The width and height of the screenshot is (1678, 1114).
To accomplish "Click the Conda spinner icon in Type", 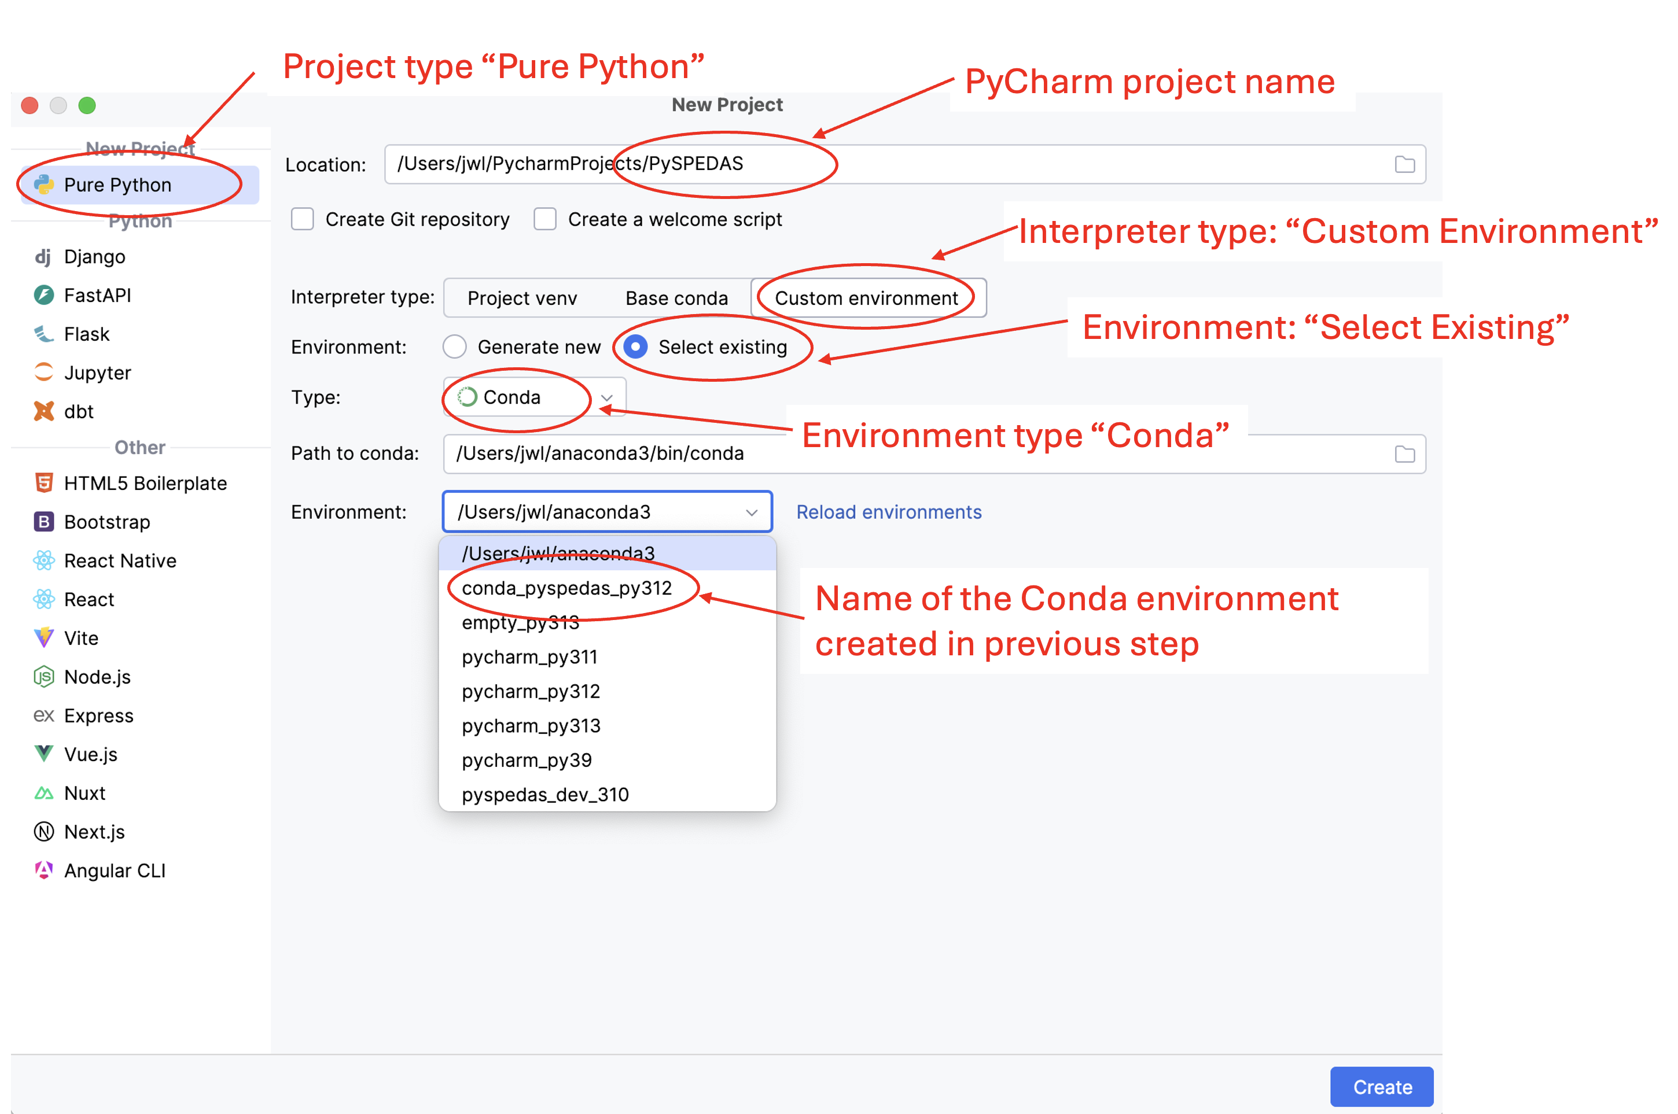I will click(x=467, y=397).
